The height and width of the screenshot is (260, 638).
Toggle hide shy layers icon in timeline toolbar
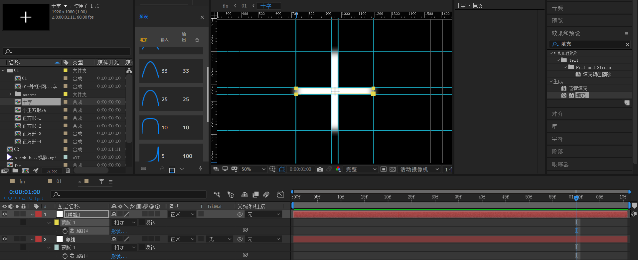point(244,195)
